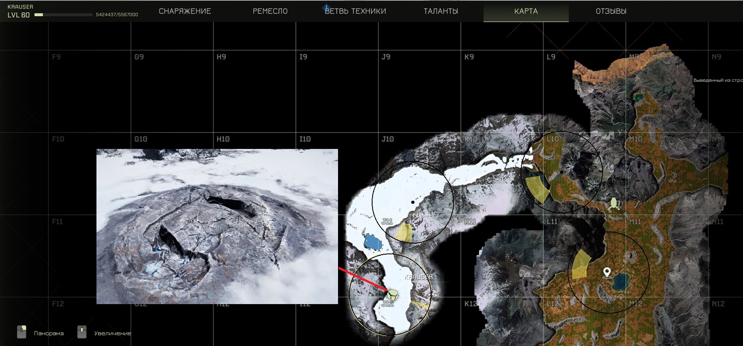The width and height of the screenshot is (743, 346).
Task: Click the Увеличение hint label
Action: coord(113,333)
